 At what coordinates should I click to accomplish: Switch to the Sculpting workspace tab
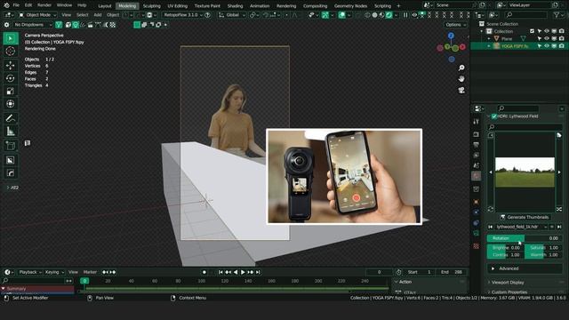[x=152, y=6]
